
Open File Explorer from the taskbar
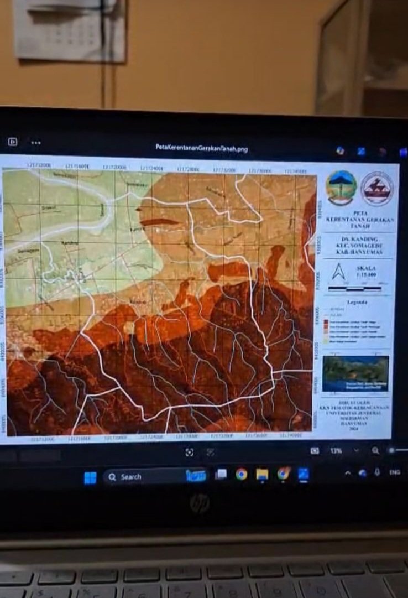262,474
